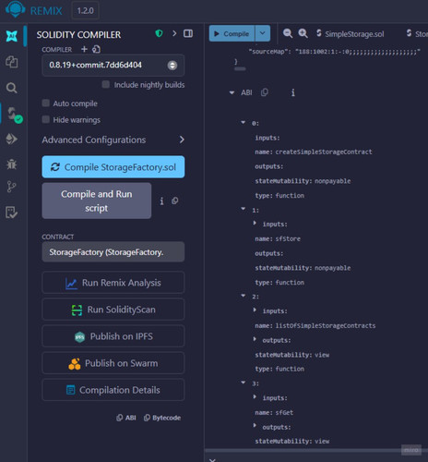Click the panel chevron next to shield
This screenshot has height=462, width=428.
pyautogui.click(x=174, y=33)
